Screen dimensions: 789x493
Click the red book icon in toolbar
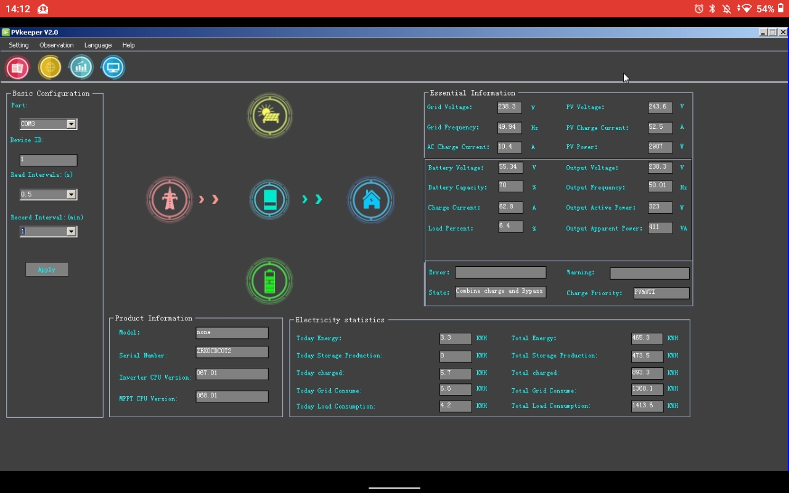pyautogui.click(x=17, y=68)
